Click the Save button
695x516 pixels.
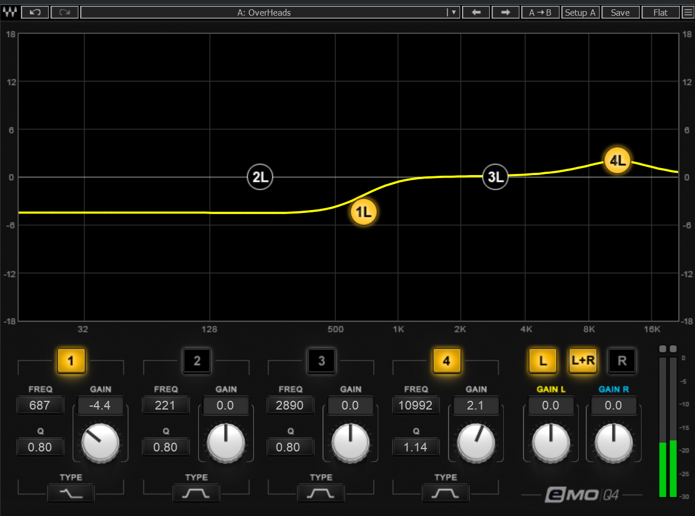[x=620, y=12]
